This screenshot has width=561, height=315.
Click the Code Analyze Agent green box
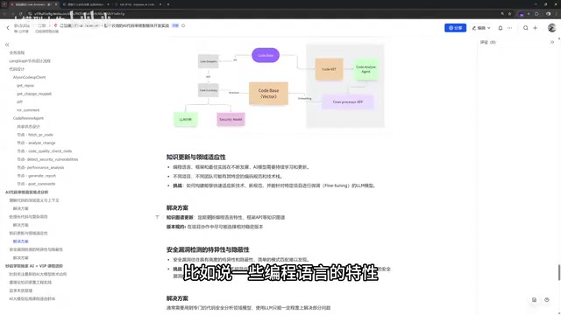366,69
